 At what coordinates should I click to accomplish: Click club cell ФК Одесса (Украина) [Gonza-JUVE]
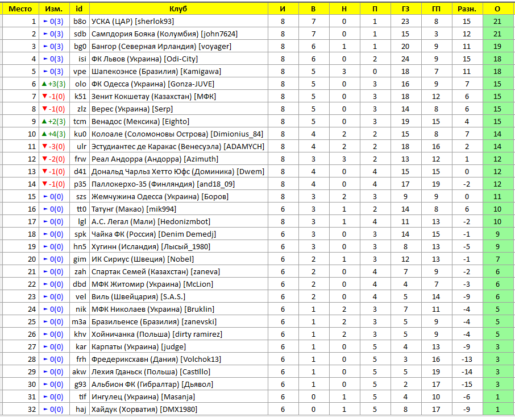178,84
